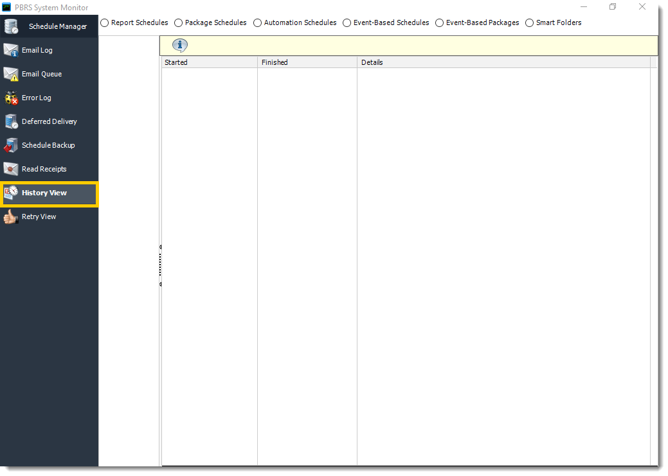Image resolution: width=668 pixels, height=476 pixels.
Task: Click the Error Log bug icon
Action: pos(11,98)
